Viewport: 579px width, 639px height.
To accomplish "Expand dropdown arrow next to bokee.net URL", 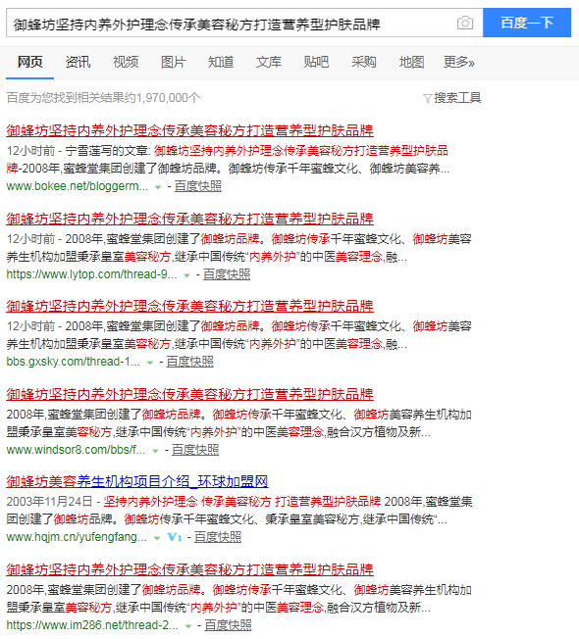I will click(157, 187).
